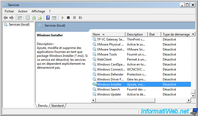This screenshot has height=116, width=198.
Task: Click 'Gère les pro...' description cell
Action: point(136,79)
